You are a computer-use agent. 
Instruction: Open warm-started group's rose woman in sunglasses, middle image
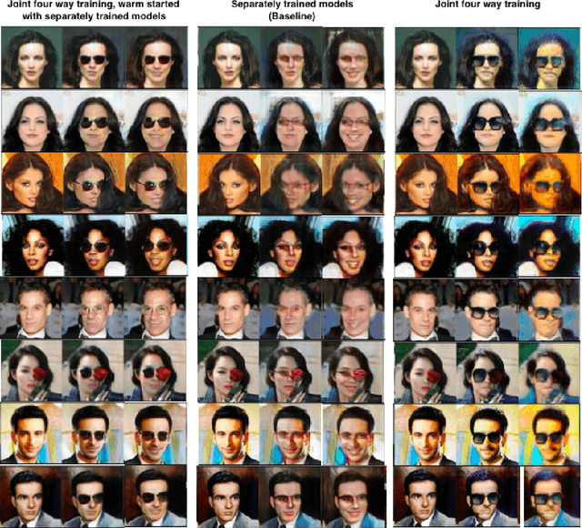click(93, 371)
